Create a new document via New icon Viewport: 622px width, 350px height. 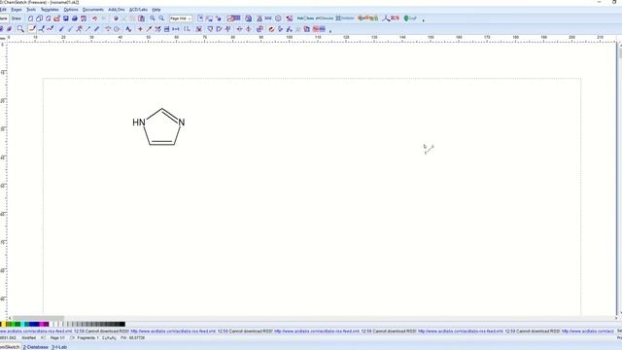click(30, 18)
